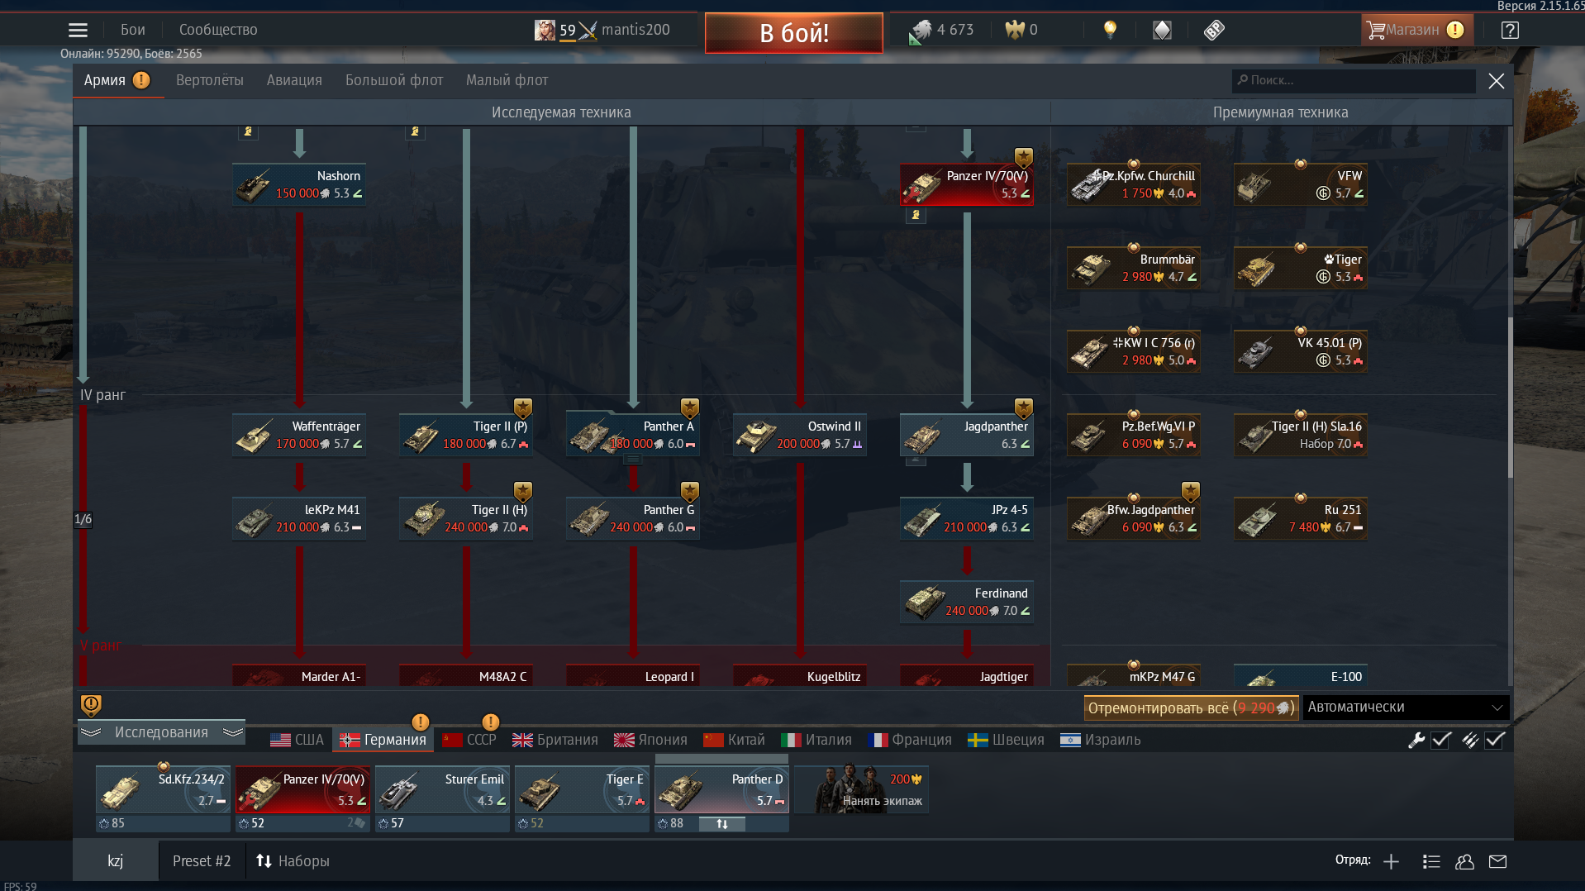The image size is (1585, 891).
Task: Select premium Ru 251 vehicle
Action: [x=1301, y=518]
